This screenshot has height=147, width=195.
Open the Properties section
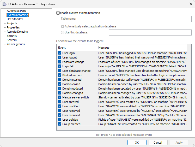tap(13, 27)
